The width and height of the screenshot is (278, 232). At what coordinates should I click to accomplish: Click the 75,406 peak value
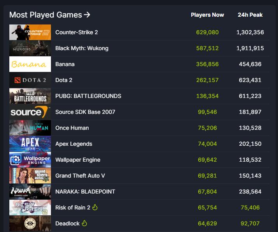click(250, 208)
